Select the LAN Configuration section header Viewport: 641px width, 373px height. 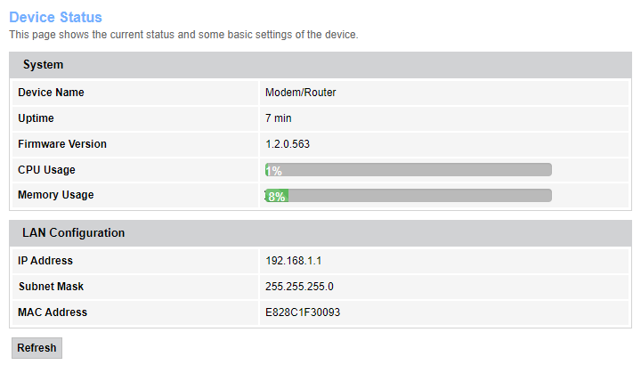73,233
